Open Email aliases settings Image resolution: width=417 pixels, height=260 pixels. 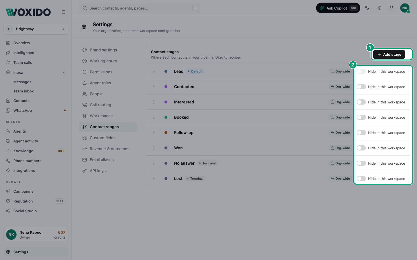[x=108, y=160]
